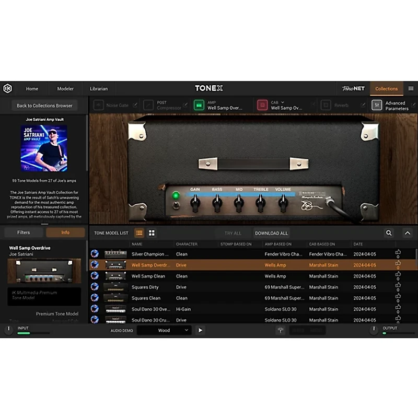The width and height of the screenshot is (418, 418).
Task: Toggle the green AMP module icon
Action: (199, 105)
